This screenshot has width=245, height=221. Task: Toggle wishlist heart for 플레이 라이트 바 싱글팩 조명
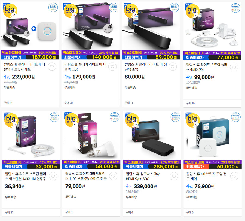pyautogui.click(x=173, y=67)
